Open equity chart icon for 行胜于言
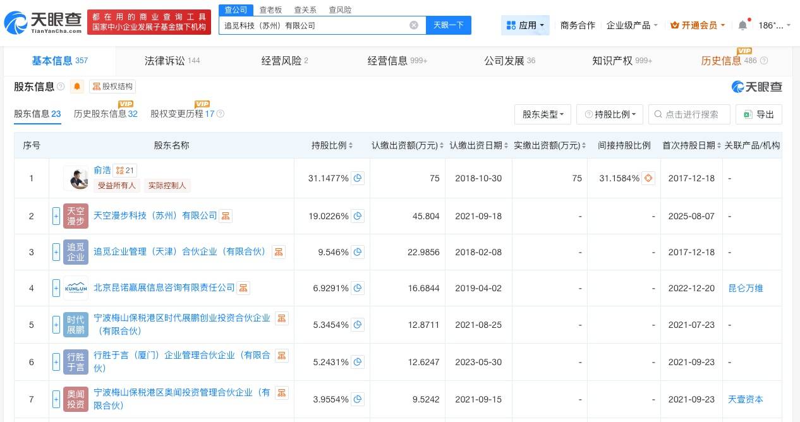This screenshot has width=800, height=422. (282, 356)
